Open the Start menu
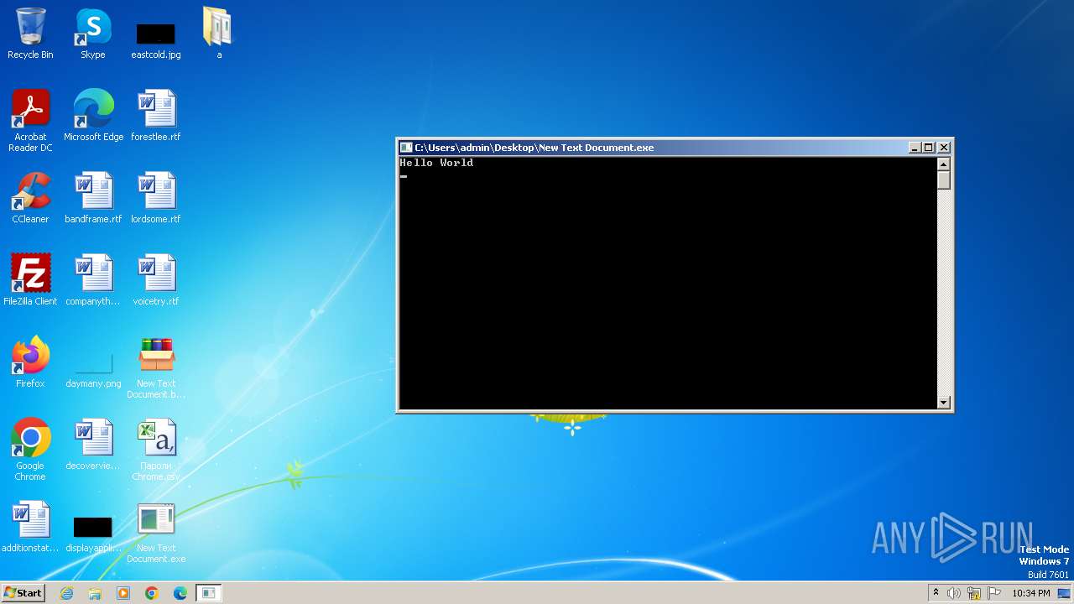Viewport: 1074px width, 604px height. (x=23, y=593)
